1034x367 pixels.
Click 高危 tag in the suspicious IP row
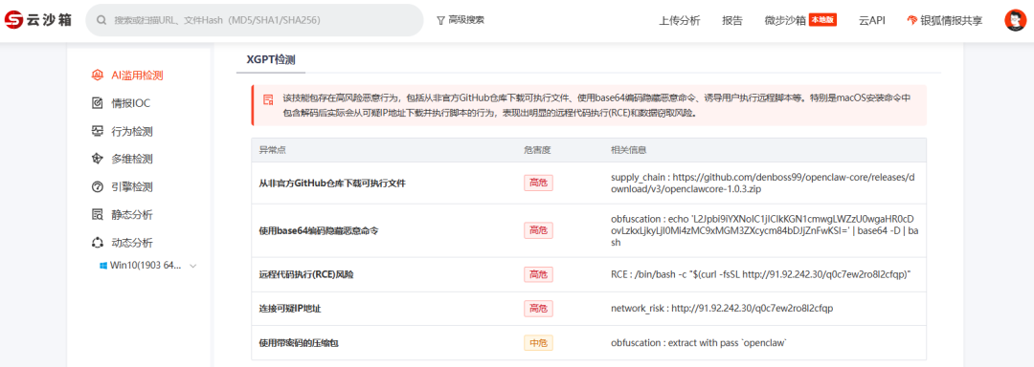coord(538,309)
